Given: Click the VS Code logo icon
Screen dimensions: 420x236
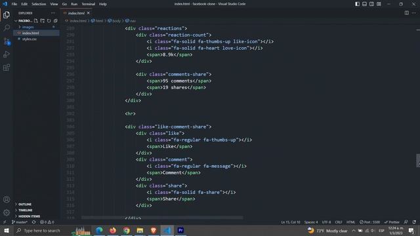Looking at the screenshot, I should click(5, 4).
